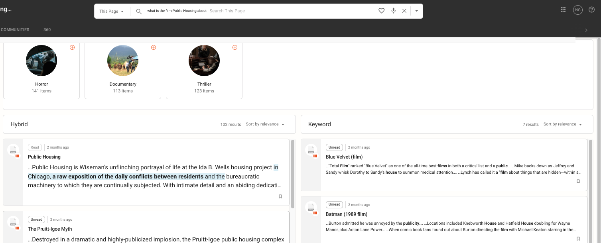Open Keyword Sort by relevance dropdown
The width and height of the screenshot is (601, 243).
coord(563,124)
